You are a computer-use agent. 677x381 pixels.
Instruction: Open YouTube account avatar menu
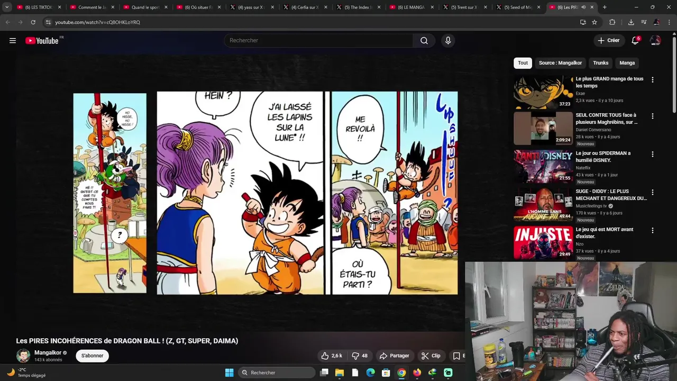[655, 41]
